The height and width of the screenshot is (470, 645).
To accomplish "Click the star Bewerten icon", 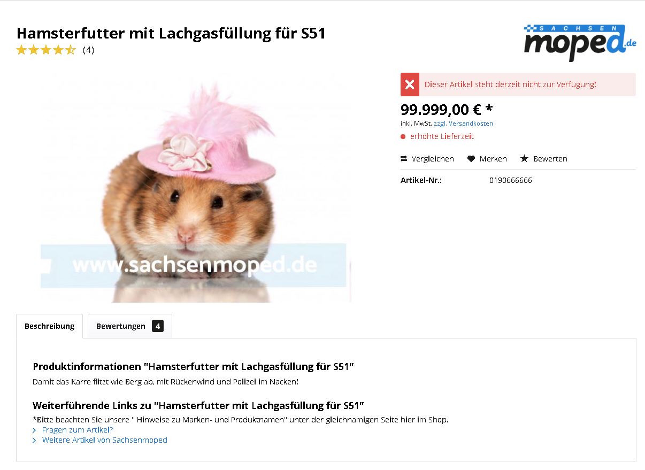I will click(524, 159).
